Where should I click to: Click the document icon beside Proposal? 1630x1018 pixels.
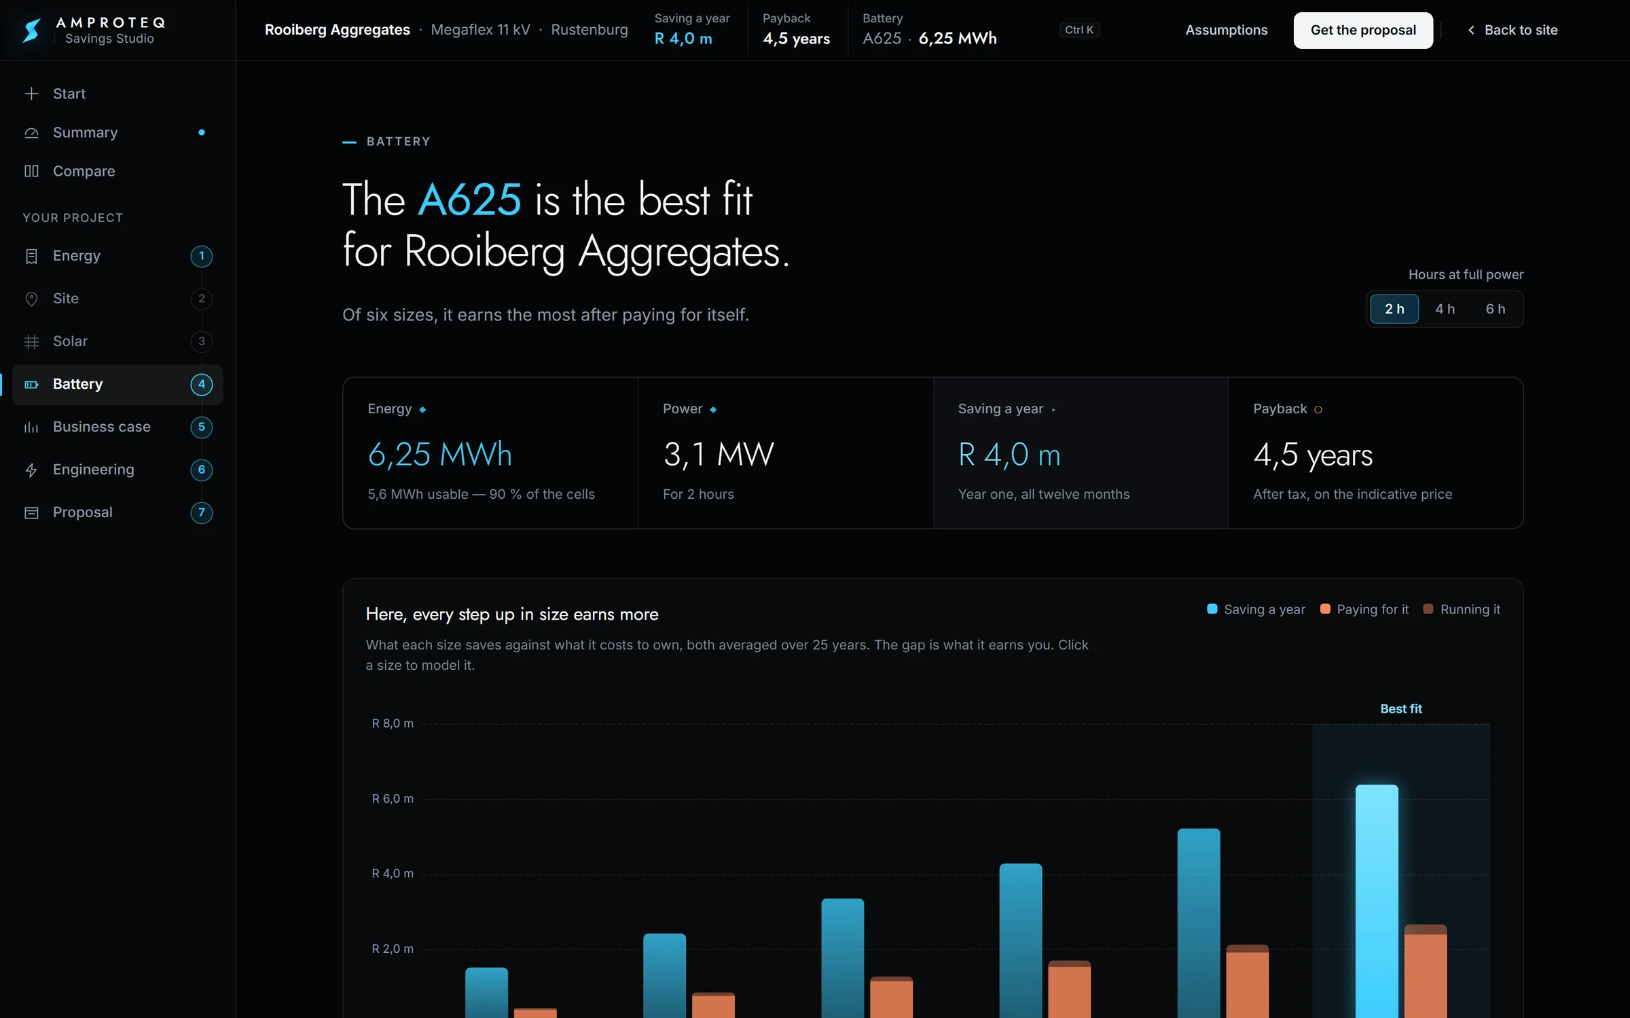(x=31, y=512)
